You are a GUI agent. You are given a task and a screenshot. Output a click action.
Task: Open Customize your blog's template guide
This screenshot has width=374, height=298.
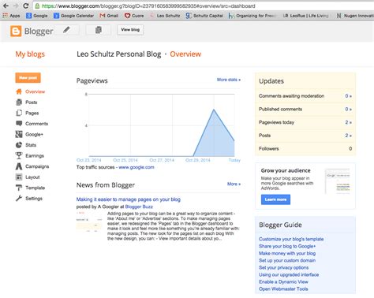[x=291, y=239]
